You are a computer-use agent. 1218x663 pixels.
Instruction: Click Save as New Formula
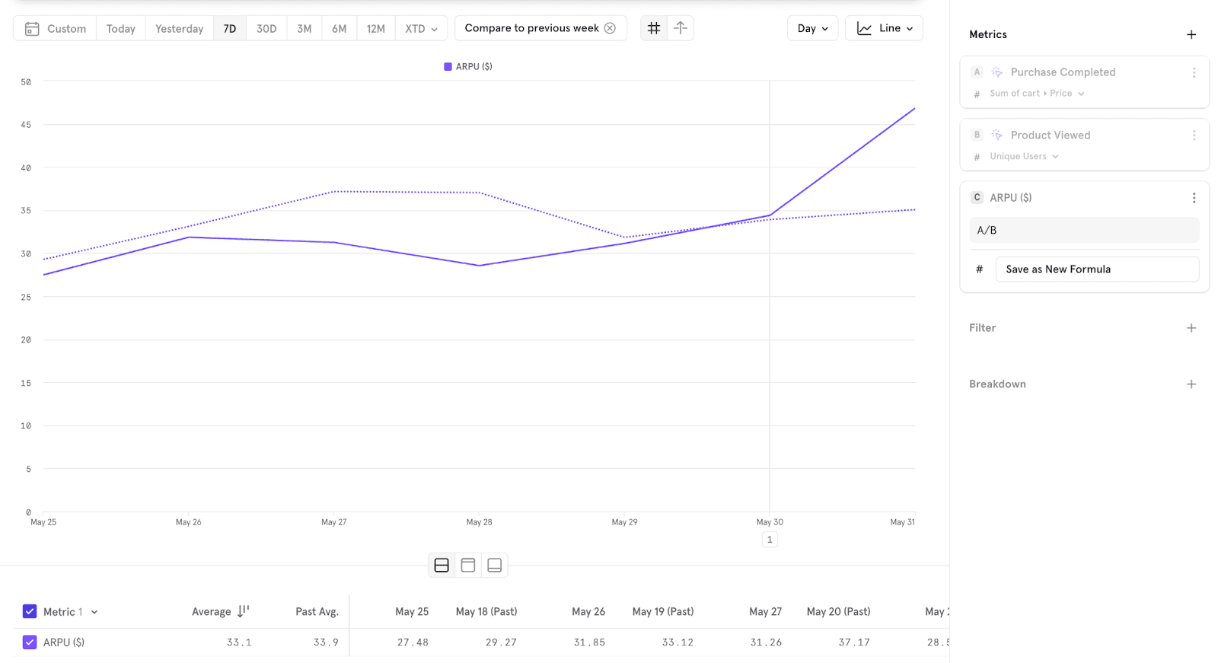(x=1096, y=269)
